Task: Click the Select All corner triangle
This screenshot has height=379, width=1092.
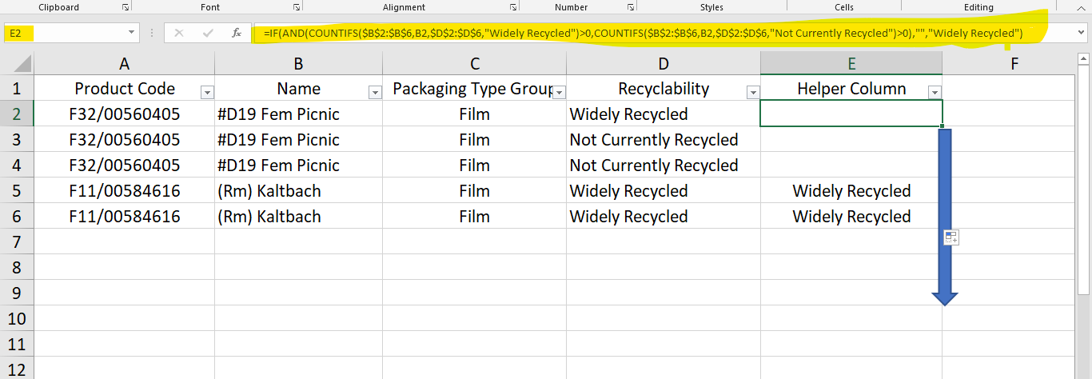Action: point(23,63)
